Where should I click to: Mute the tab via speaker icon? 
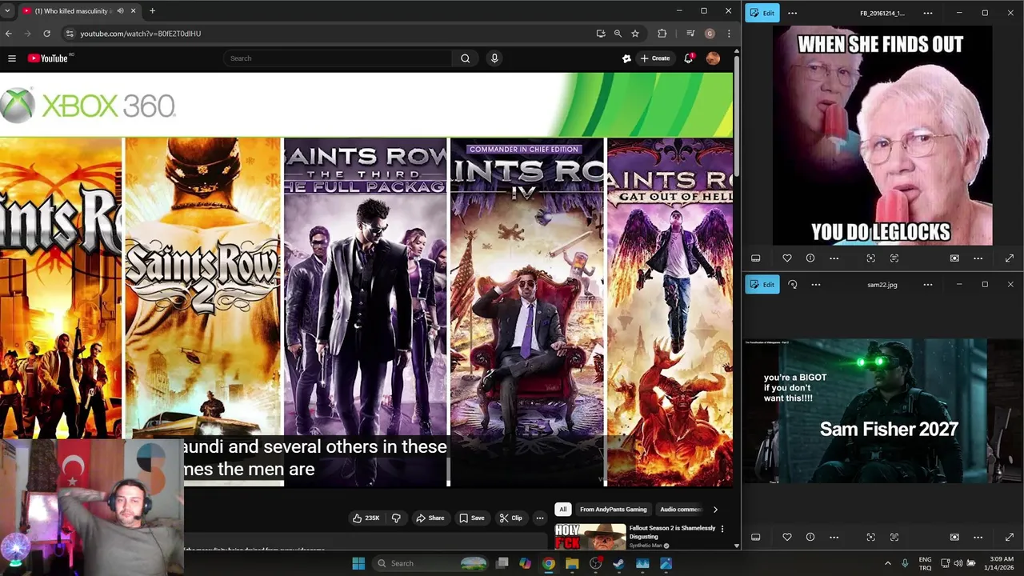(121, 11)
